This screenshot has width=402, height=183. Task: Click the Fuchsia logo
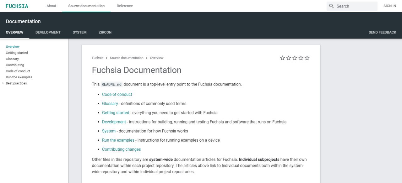pos(17,6)
